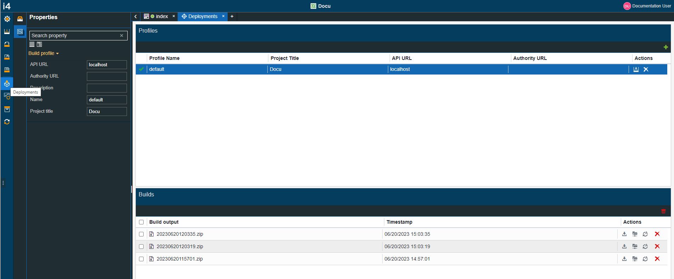Sort by Authority URL column

click(530, 58)
